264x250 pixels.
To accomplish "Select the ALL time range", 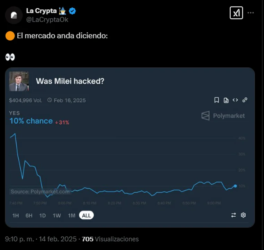I will 86,216.
